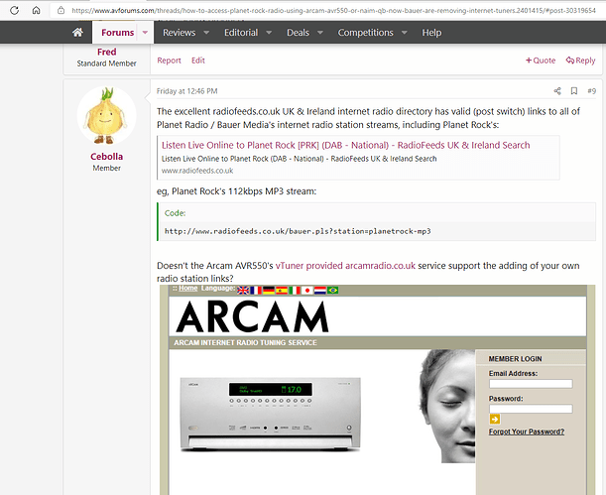Go to browser home page icon
606x495 pixels.
click(37, 10)
